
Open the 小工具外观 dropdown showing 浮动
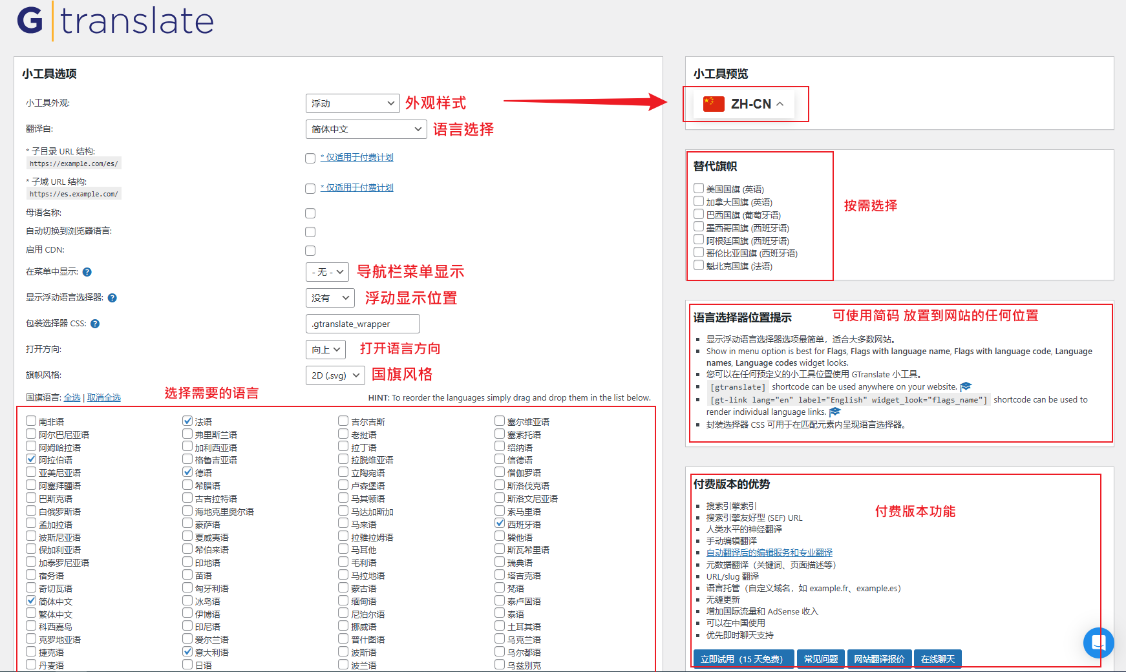(352, 103)
